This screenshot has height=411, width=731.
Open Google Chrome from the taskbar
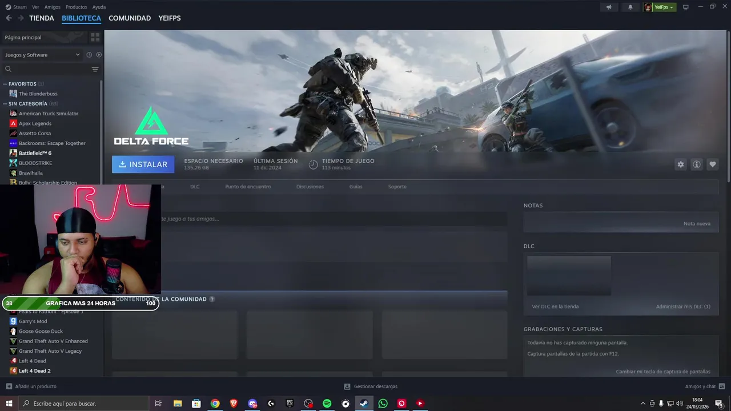215,404
